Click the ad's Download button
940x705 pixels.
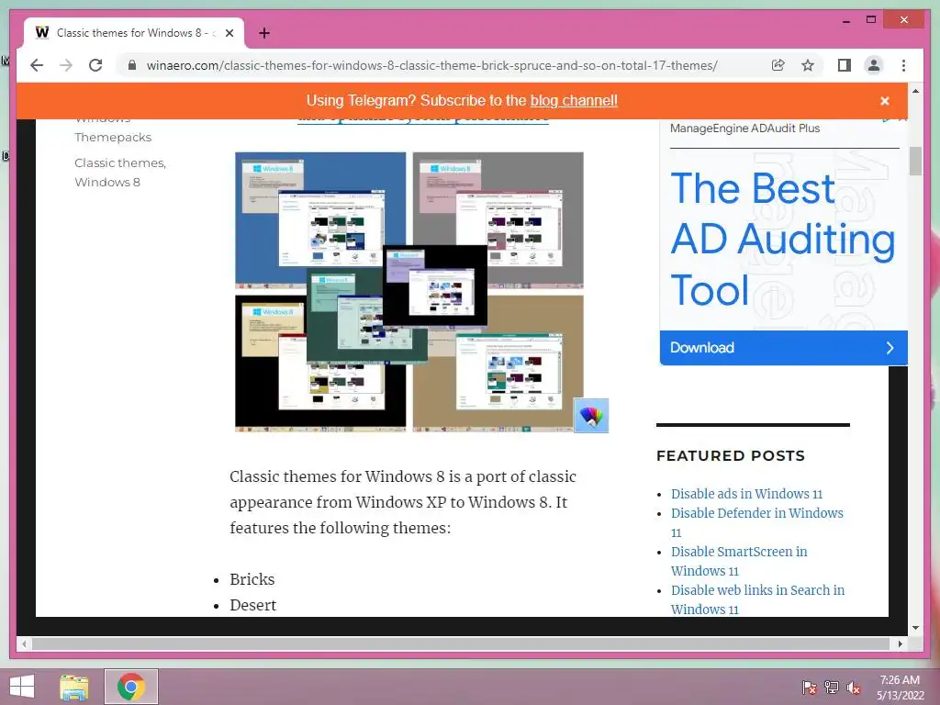(x=784, y=348)
